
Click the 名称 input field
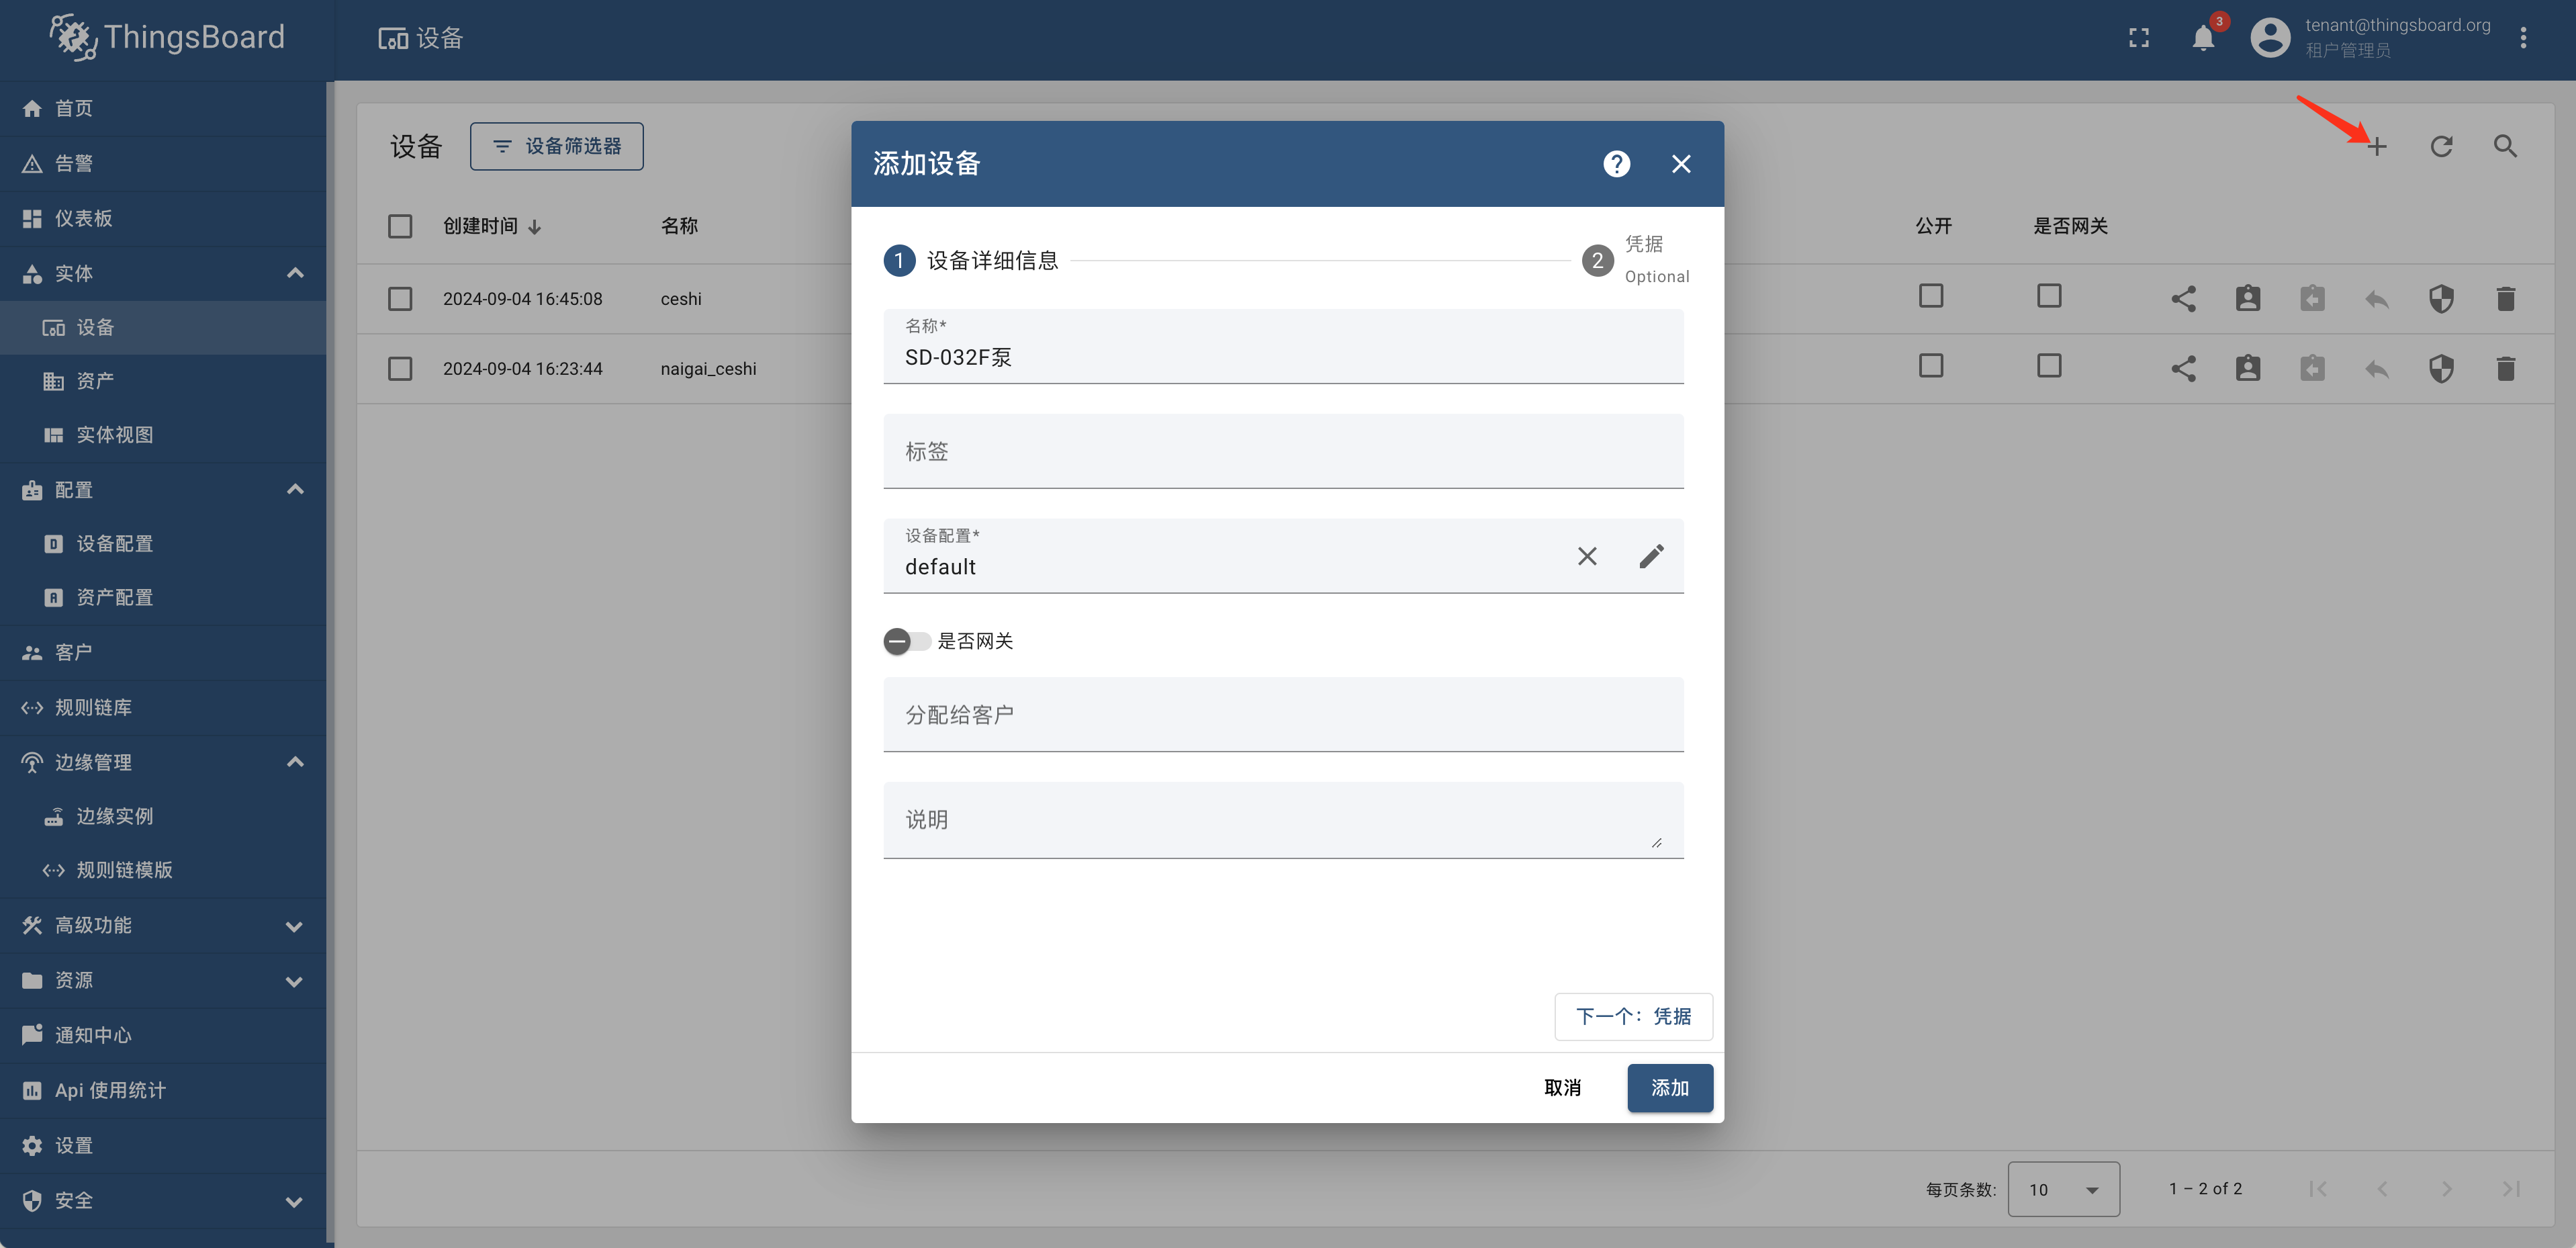(x=1288, y=360)
